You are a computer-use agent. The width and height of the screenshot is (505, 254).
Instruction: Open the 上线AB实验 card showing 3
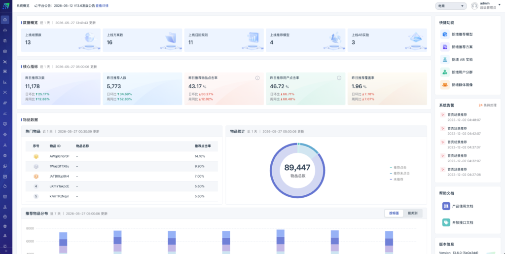tap(387, 40)
